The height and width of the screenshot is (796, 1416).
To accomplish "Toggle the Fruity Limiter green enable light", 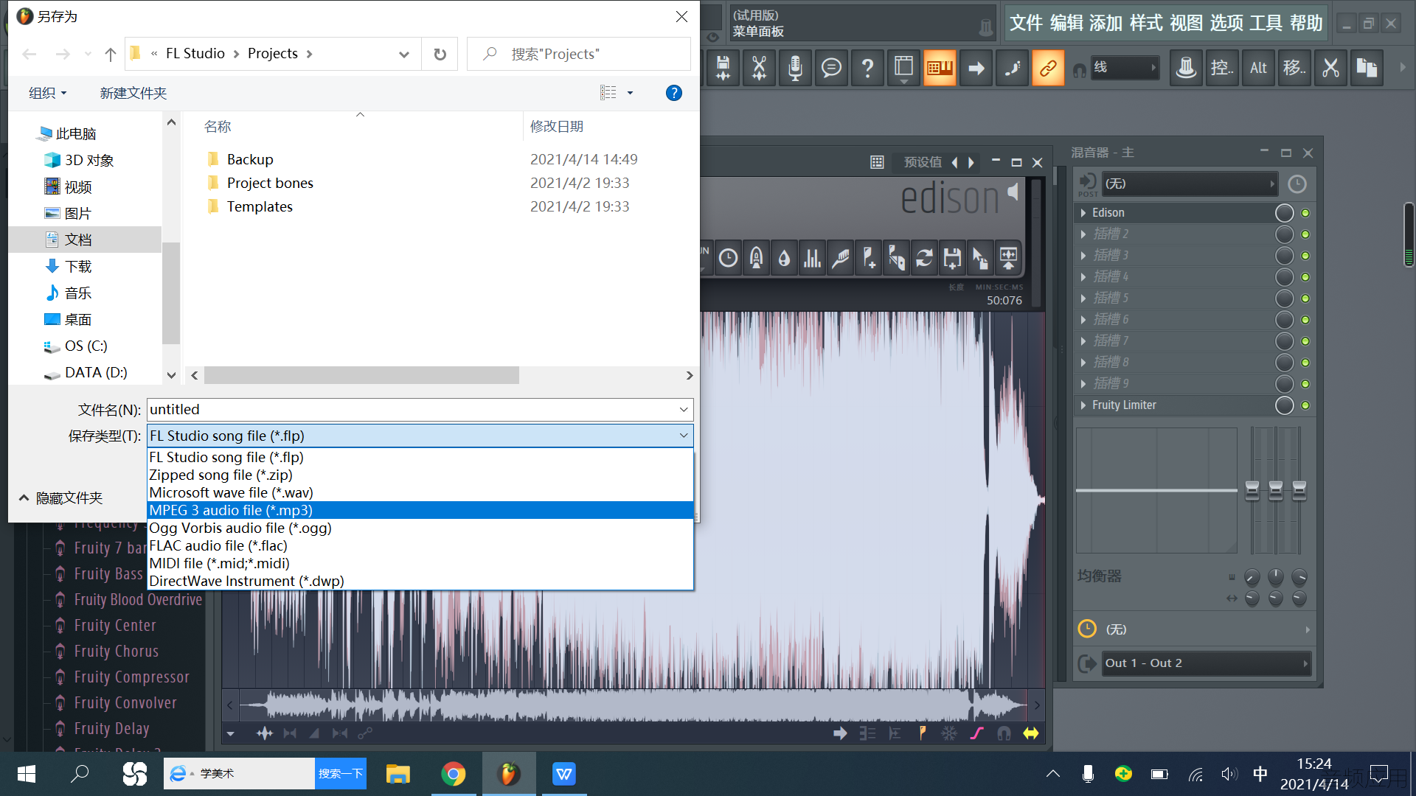I will click(x=1305, y=405).
